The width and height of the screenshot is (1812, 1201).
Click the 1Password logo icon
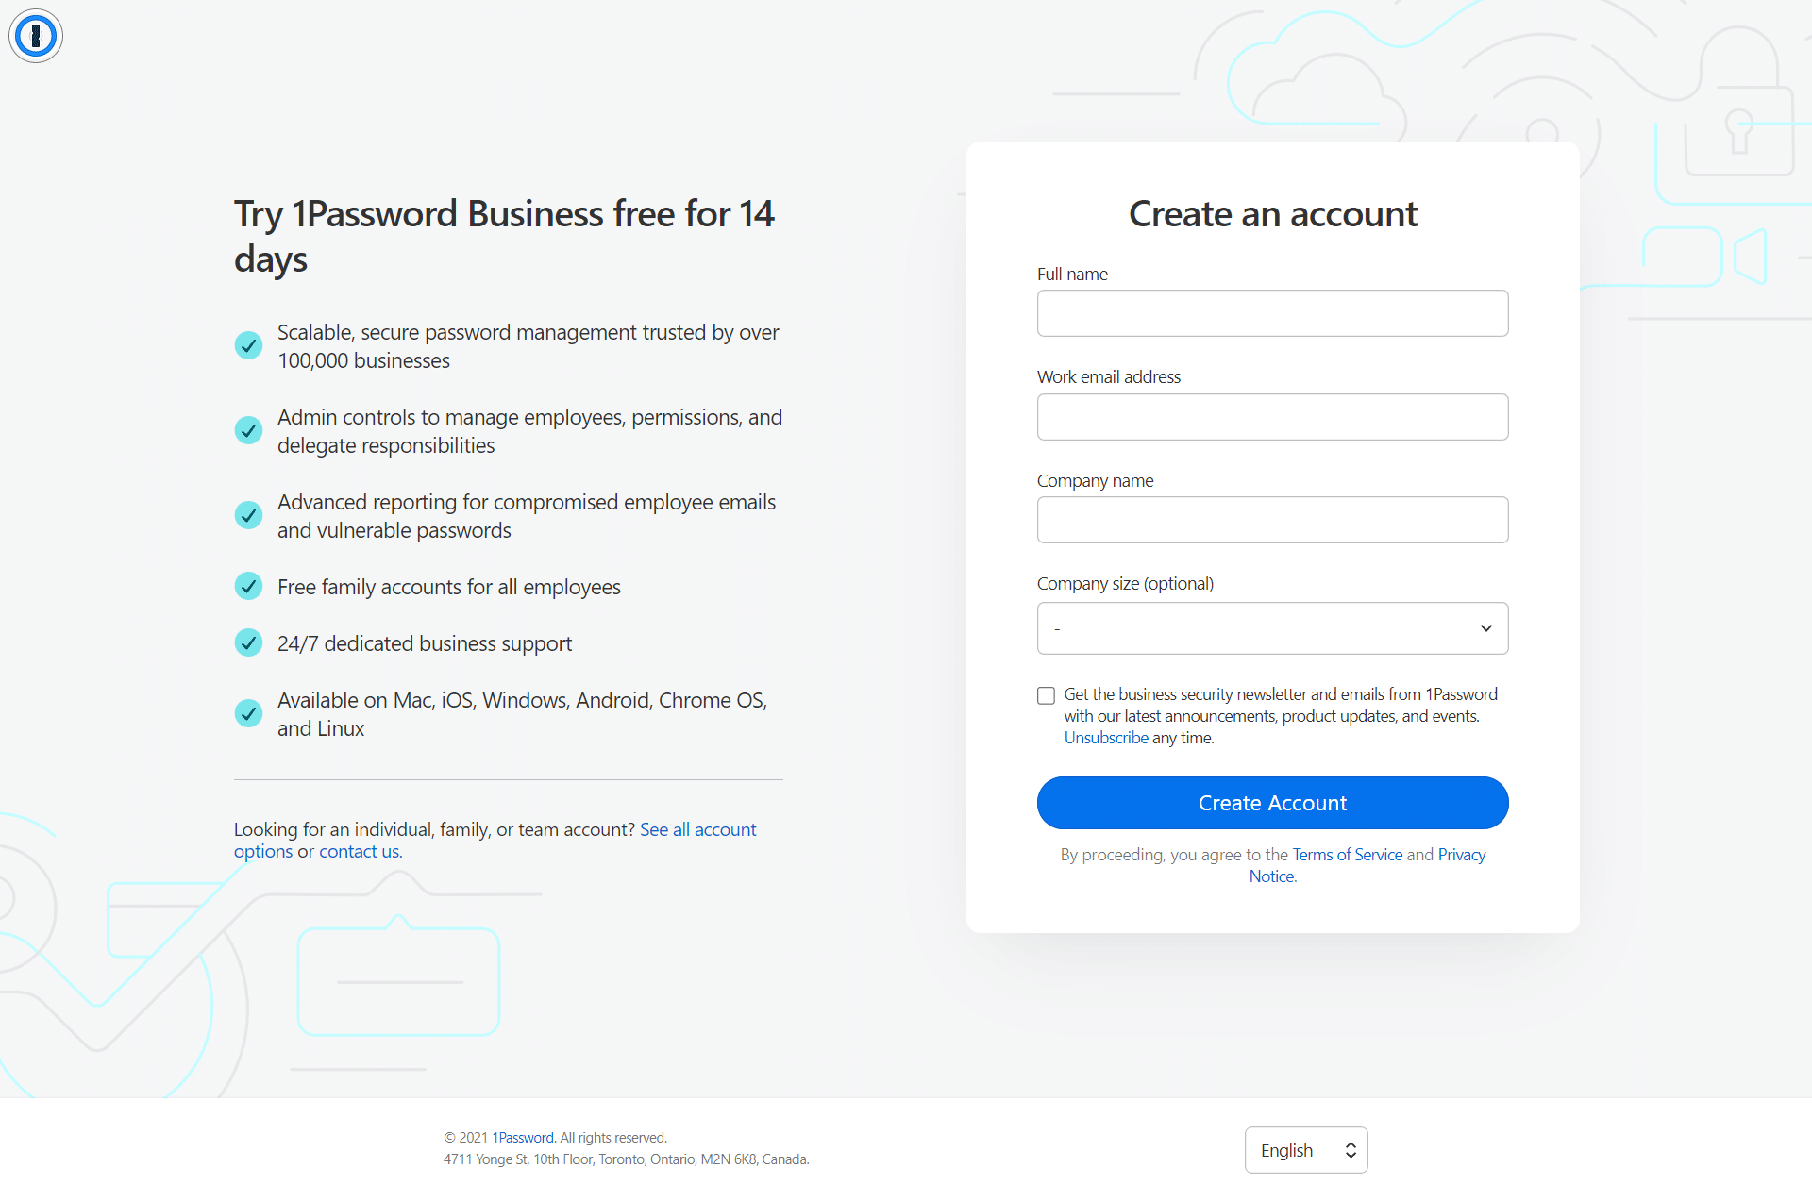coord(36,35)
